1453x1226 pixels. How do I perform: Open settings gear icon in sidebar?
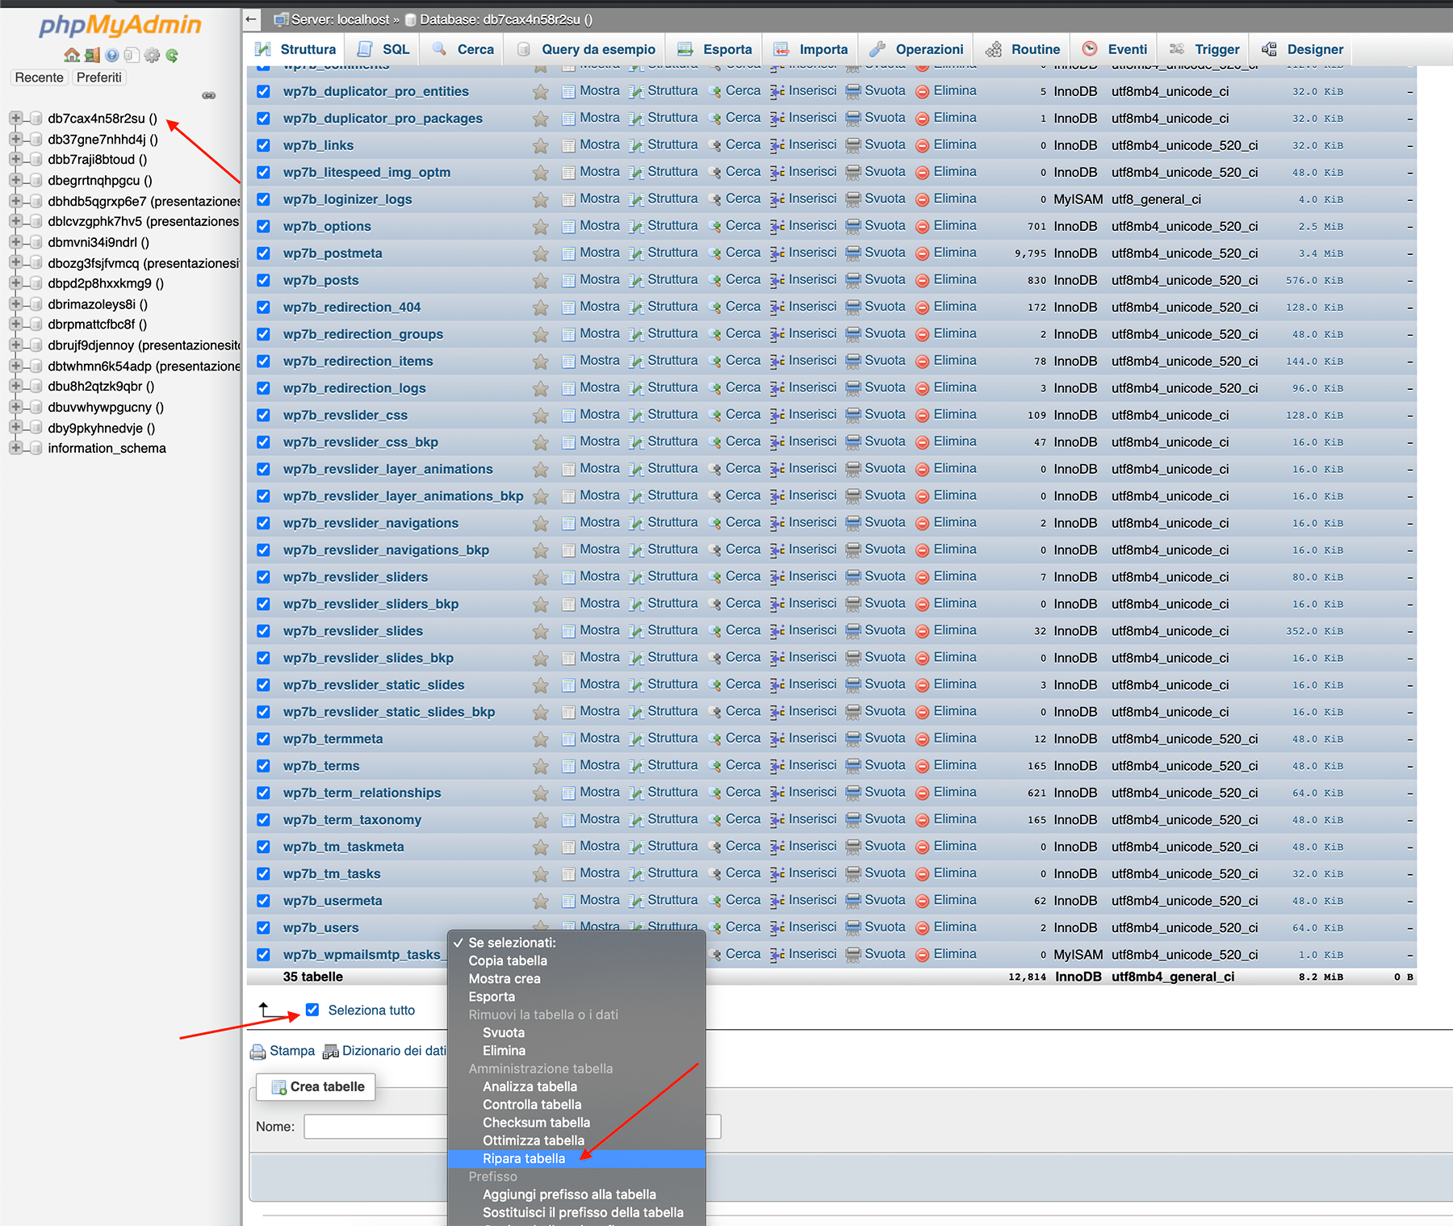(152, 55)
